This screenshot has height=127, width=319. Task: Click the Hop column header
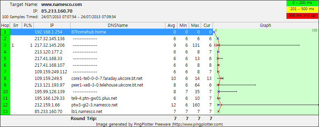coord(5,25)
